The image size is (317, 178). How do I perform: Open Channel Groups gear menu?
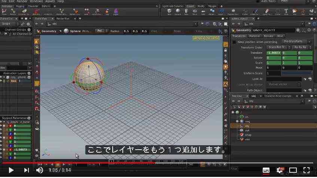(29, 29)
